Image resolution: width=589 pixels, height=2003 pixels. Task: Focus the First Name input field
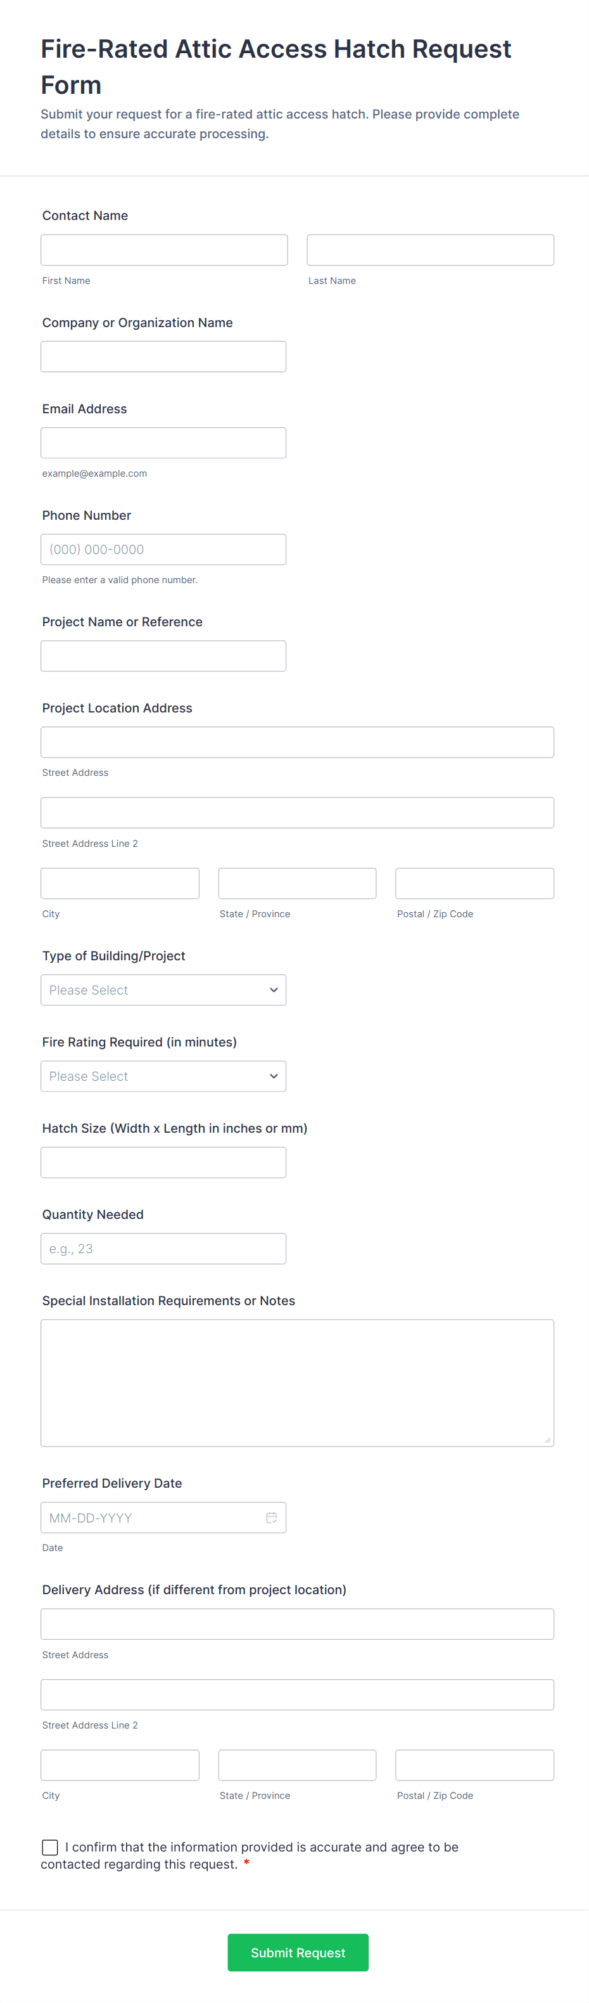pos(164,250)
